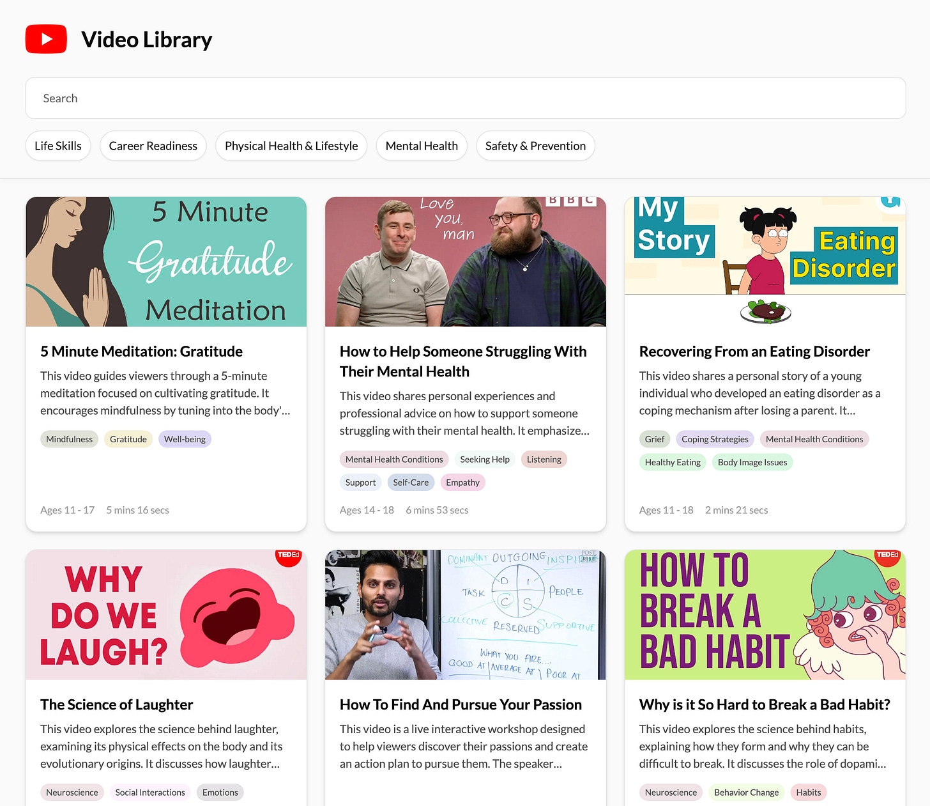Click the Gratitude tag
This screenshot has width=930, height=806.
coord(128,439)
